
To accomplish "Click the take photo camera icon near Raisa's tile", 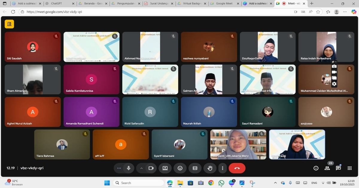I will (334, 66).
